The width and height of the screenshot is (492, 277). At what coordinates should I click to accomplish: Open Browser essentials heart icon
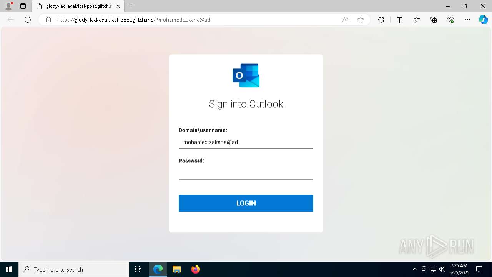pos(450,20)
